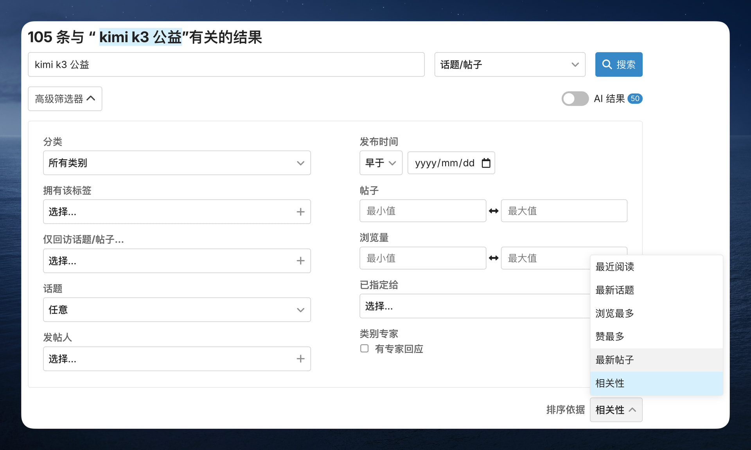Click the 浏览量 最小值 minimum field
The height and width of the screenshot is (450, 751).
coord(423,258)
